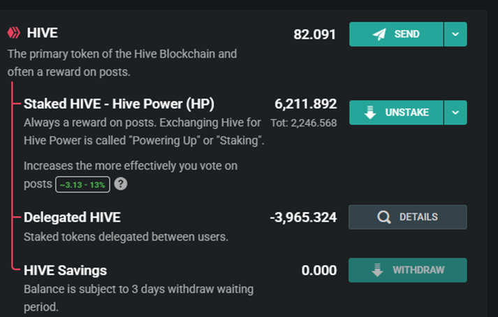
Task: Click the Tot: 2,246.568 total value
Action: [304, 123]
